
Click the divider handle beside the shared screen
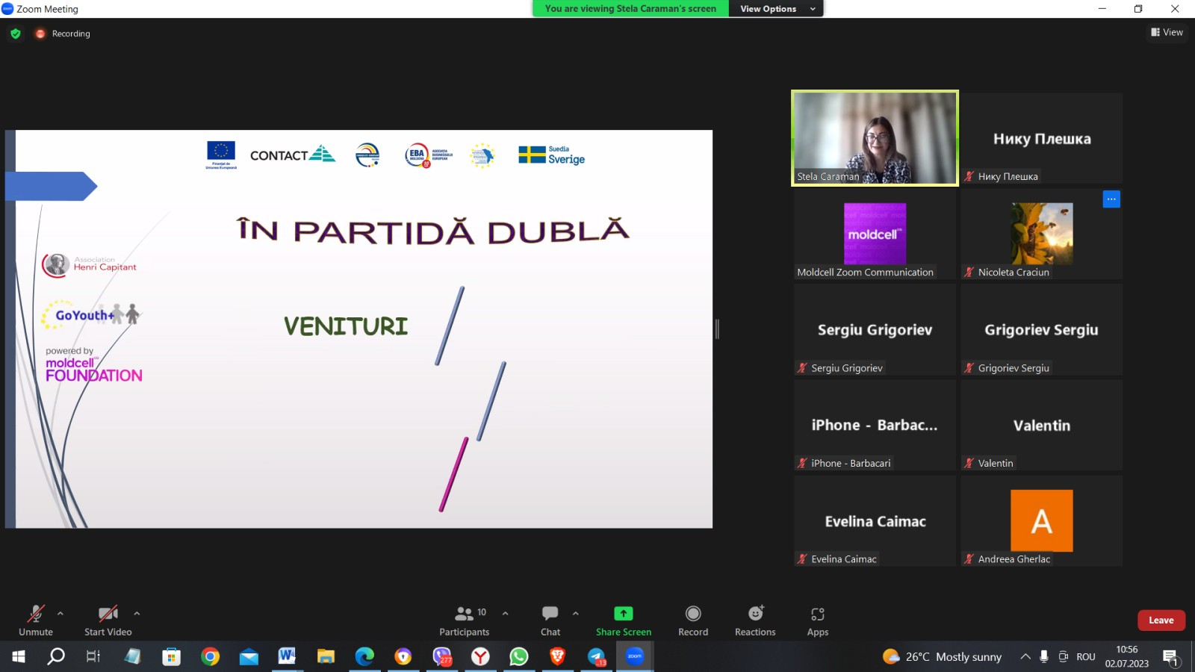717,329
